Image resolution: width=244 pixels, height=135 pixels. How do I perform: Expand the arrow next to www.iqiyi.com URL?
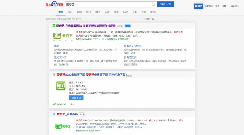[x=99, y=39]
